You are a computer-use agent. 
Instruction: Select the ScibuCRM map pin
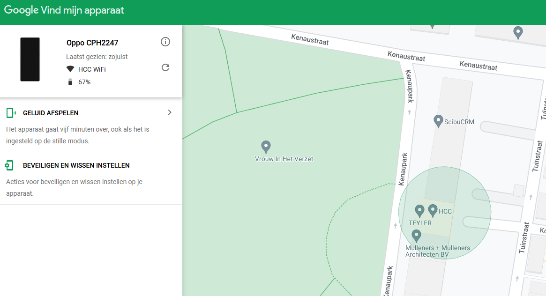(438, 121)
